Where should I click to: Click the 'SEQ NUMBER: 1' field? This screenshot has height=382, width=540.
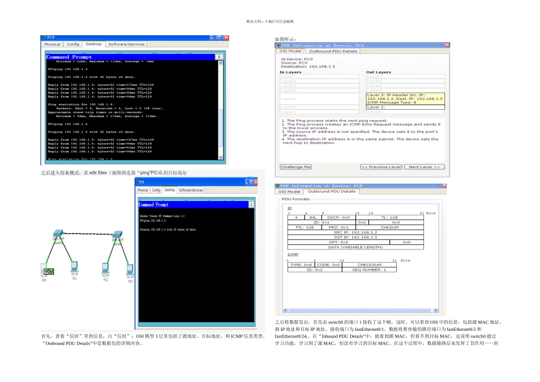tap(369, 269)
